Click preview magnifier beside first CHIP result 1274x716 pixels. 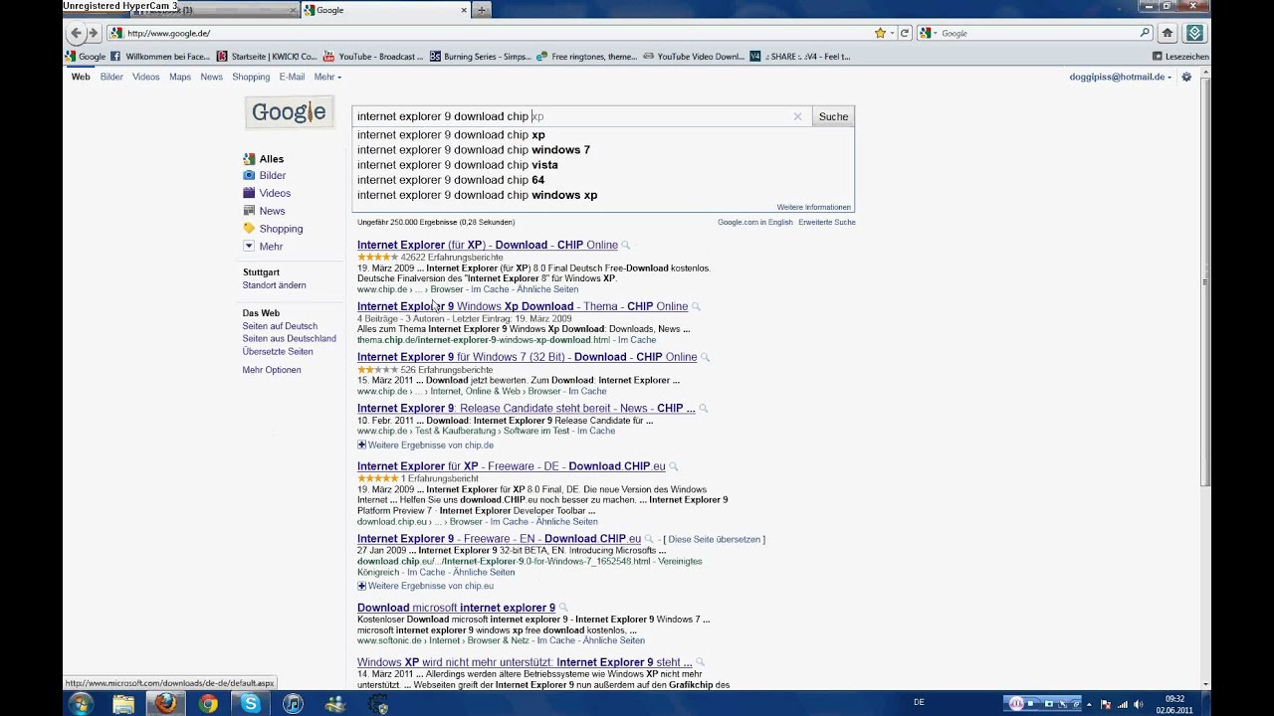click(626, 246)
